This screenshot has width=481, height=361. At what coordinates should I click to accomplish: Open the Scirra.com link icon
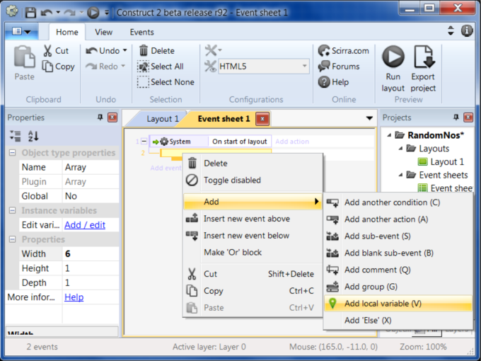[x=324, y=51]
